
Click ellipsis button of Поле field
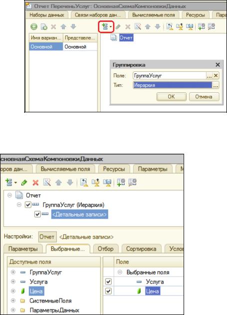tap(209, 76)
